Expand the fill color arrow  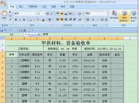click(x=40, y=20)
